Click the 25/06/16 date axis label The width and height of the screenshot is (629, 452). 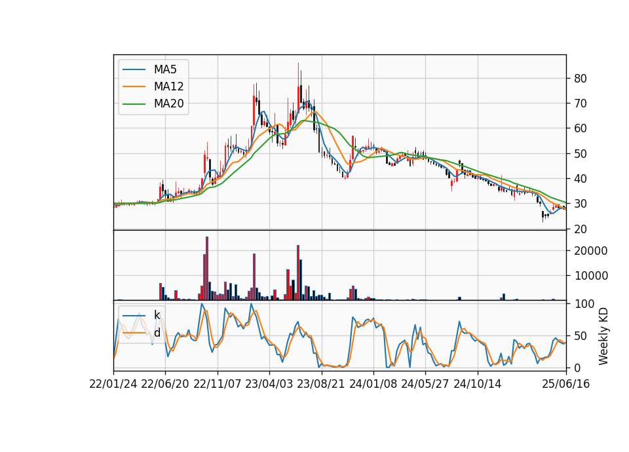[566, 384]
